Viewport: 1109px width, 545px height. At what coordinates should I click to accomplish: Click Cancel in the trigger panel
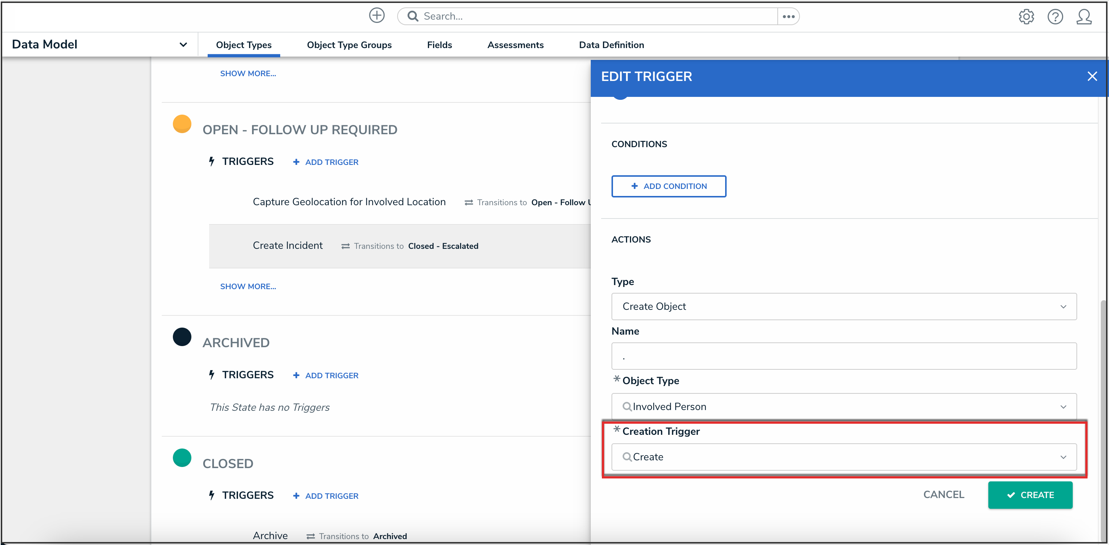tap(943, 495)
